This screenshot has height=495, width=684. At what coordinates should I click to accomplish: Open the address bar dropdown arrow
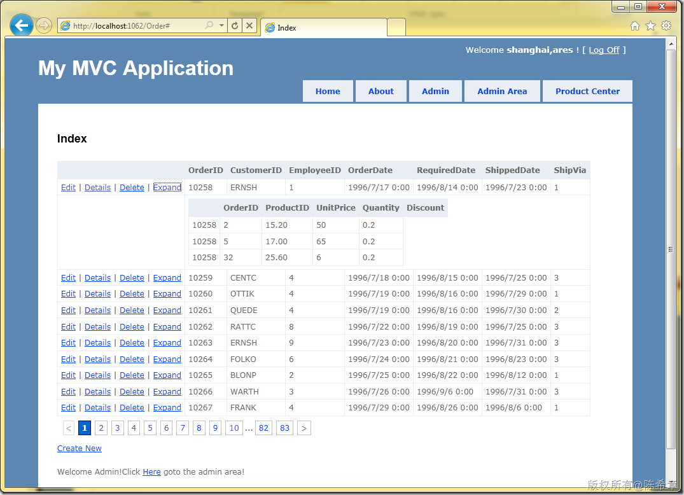[x=221, y=25]
